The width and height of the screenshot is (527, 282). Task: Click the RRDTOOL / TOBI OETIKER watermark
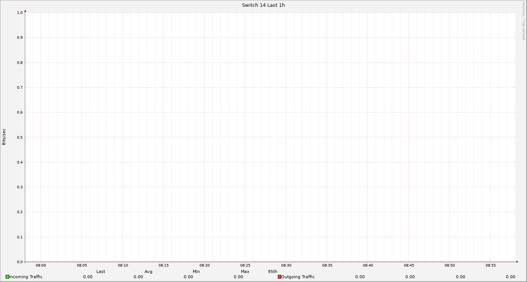coord(523,21)
